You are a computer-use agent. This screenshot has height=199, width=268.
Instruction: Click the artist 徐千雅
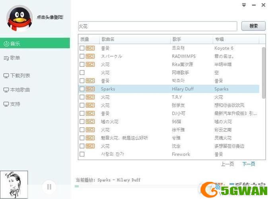(178, 130)
